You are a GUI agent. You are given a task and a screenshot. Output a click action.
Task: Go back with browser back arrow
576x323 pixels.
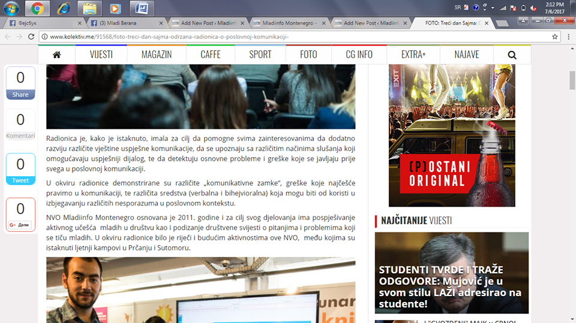[x=8, y=37]
